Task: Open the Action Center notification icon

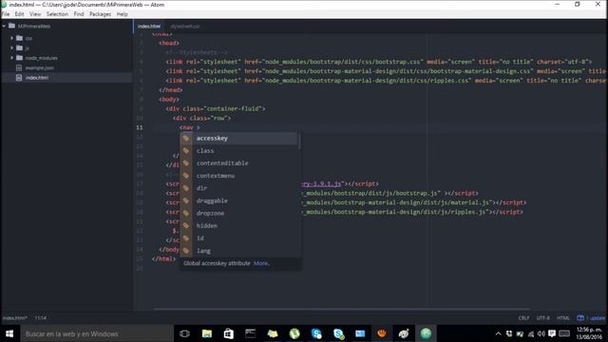Action: (552, 333)
